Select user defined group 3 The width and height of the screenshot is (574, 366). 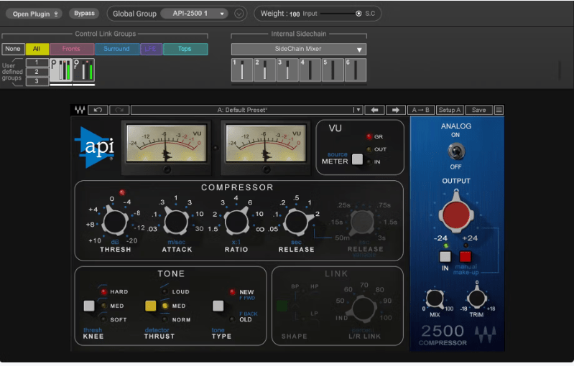pyautogui.click(x=37, y=81)
